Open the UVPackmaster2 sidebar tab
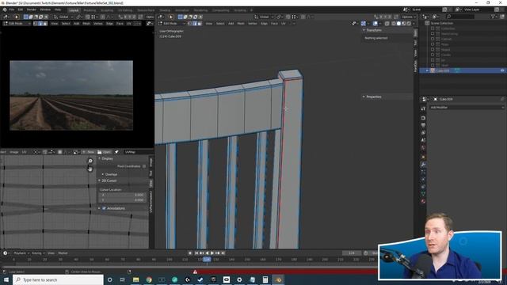The height and width of the screenshot is (285, 507). [151, 202]
